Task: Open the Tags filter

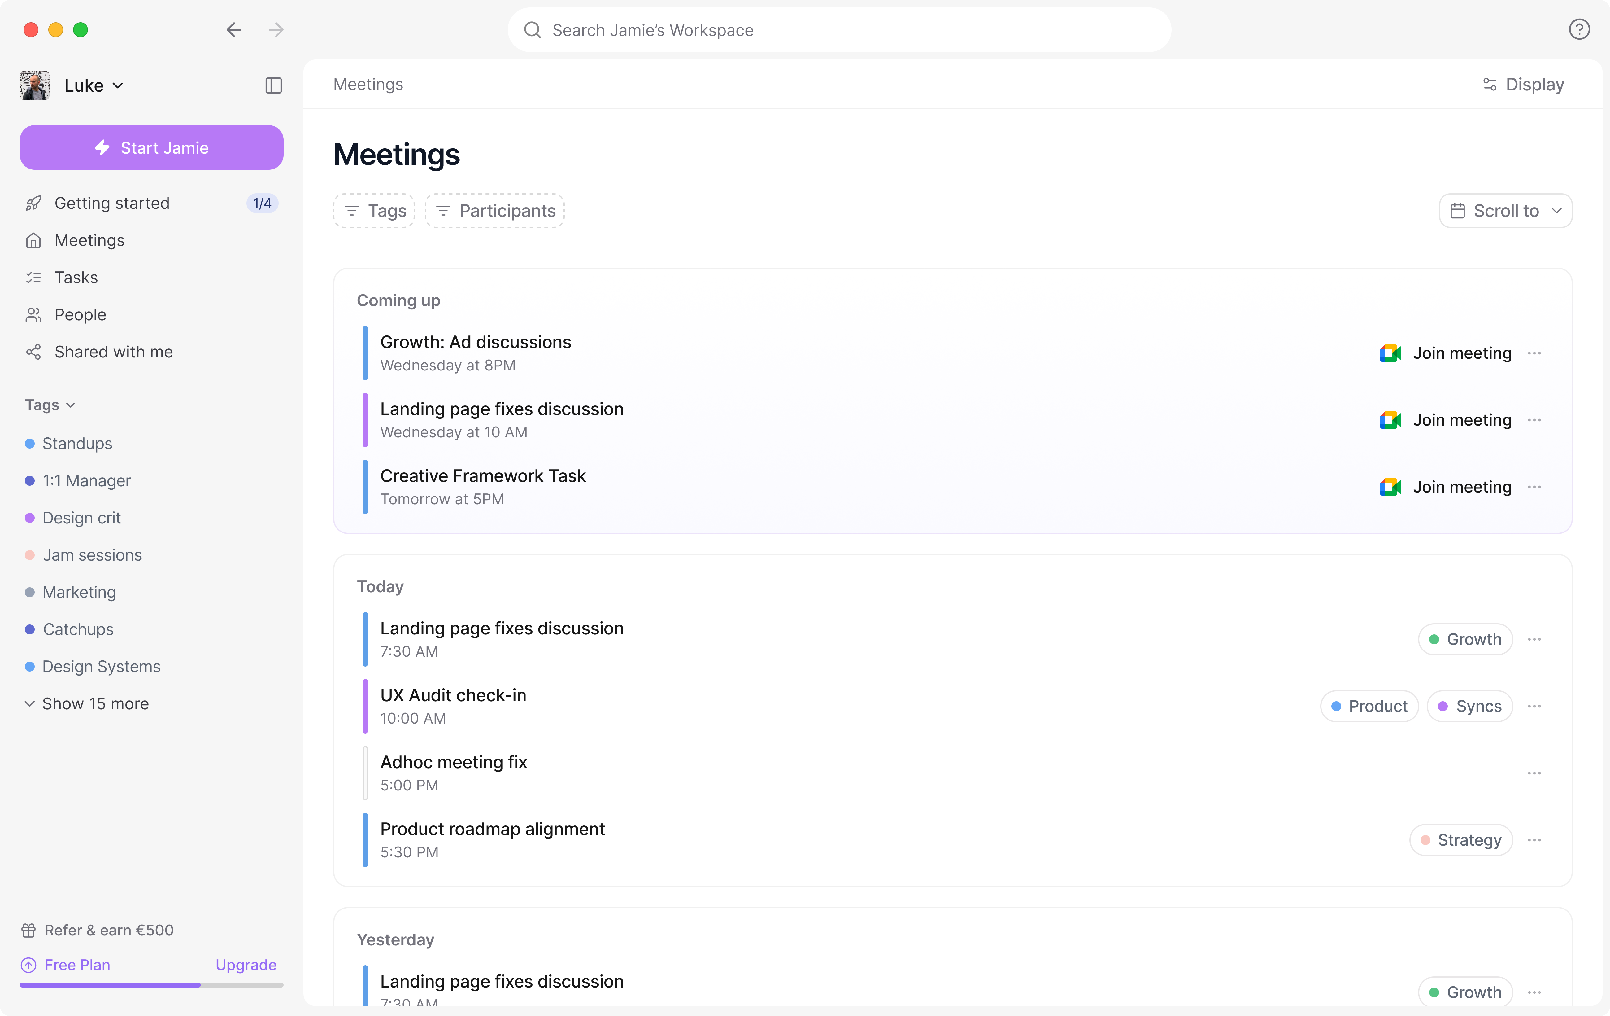Action: (x=373, y=210)
